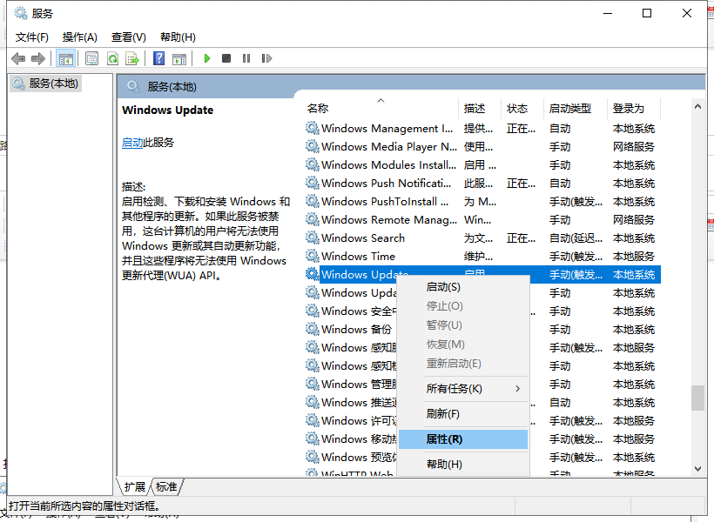714x522 pixels.
Task: Click 自动(延迟... startup type of Windows Search
Action: [x=576, y=238]
